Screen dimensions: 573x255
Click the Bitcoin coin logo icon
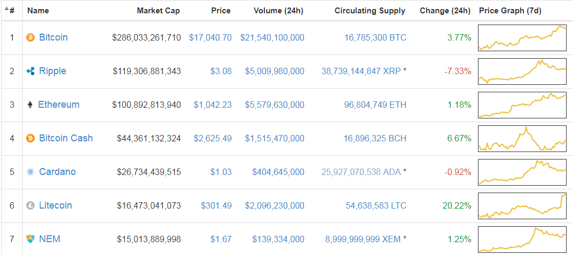pos(30,38)
